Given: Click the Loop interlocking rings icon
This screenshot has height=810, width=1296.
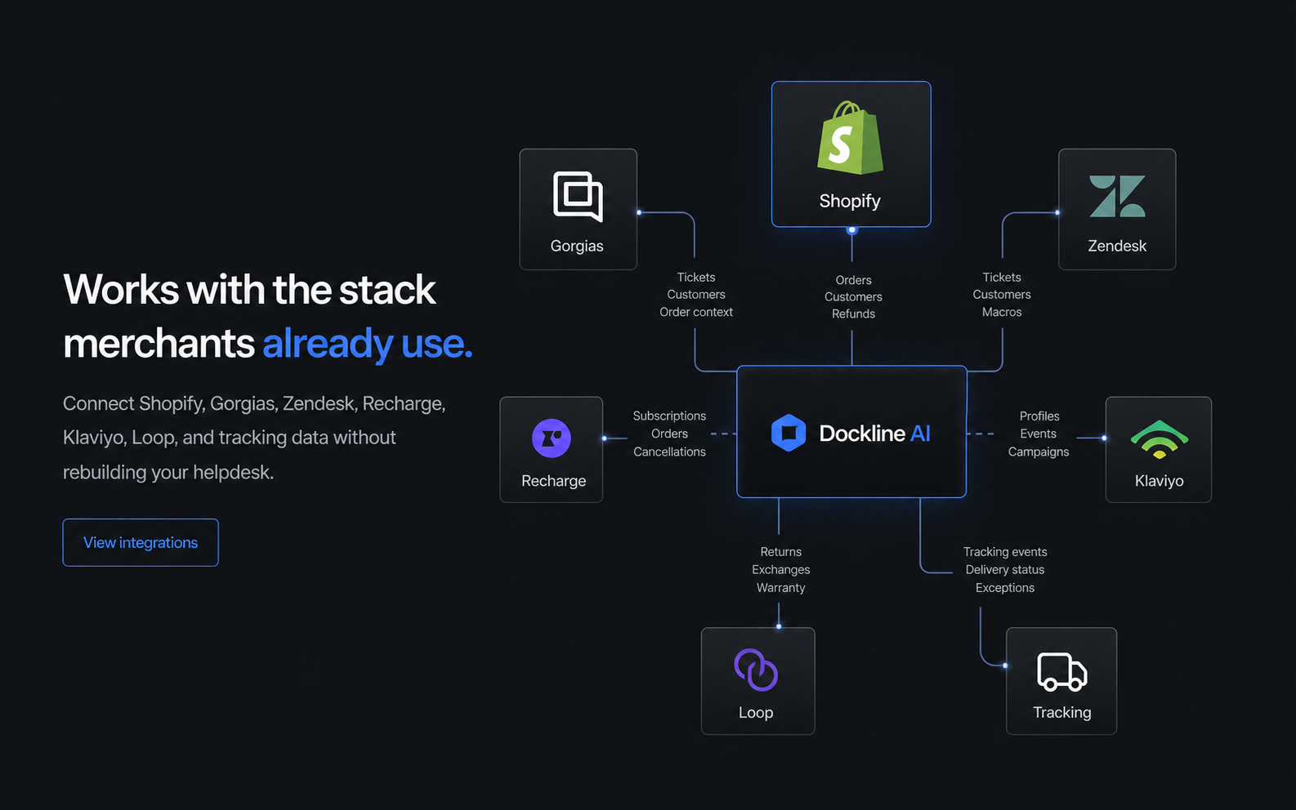Looking at the screenshot, I should point(756,670).
